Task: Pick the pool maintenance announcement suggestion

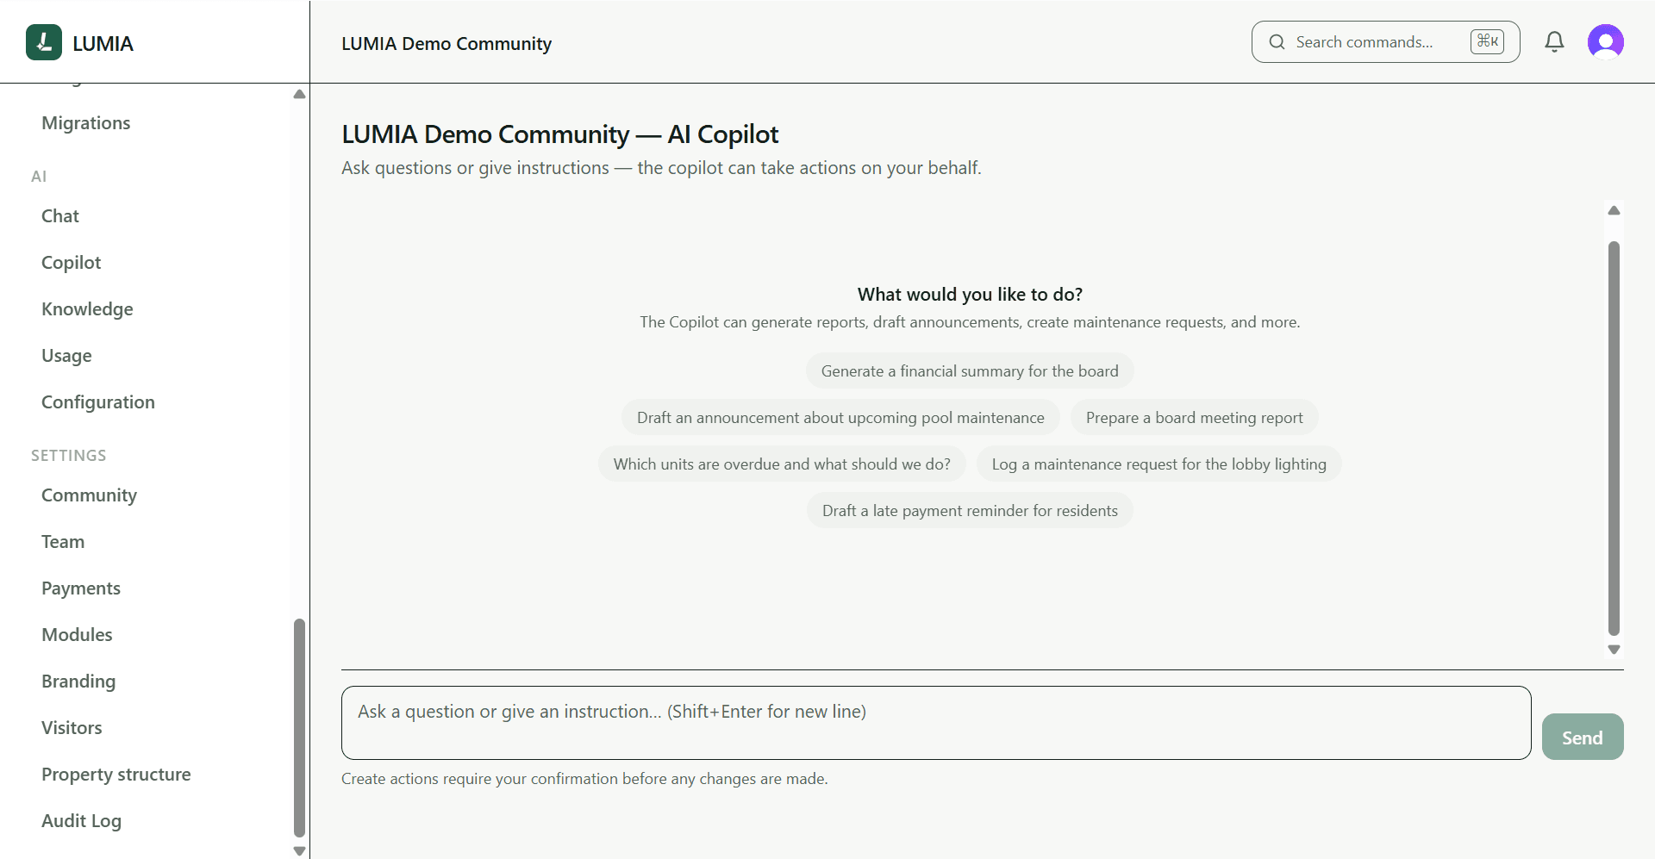Action: pyautogui.click(x=840, y=418)
